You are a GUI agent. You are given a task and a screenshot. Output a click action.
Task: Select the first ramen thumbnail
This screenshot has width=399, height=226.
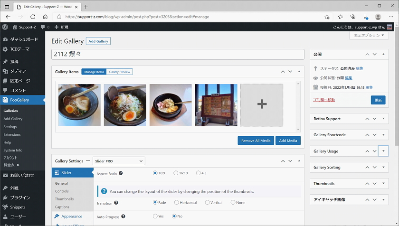(79, 105)
